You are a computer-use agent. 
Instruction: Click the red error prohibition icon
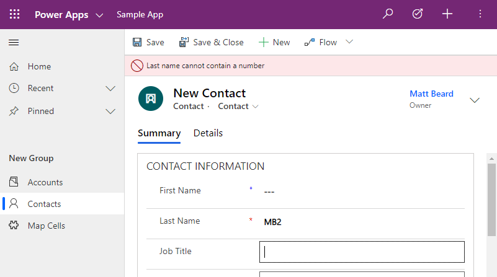tap(137, 66)
